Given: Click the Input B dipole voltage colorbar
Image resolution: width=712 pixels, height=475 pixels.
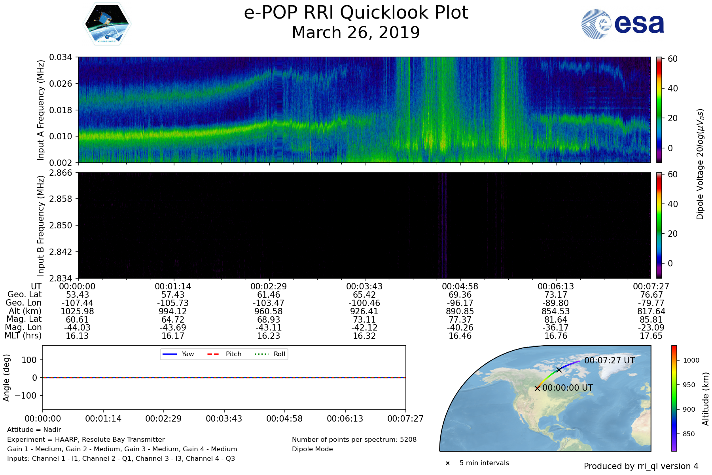Looking at the screenshot, I should tap(659, 225).
